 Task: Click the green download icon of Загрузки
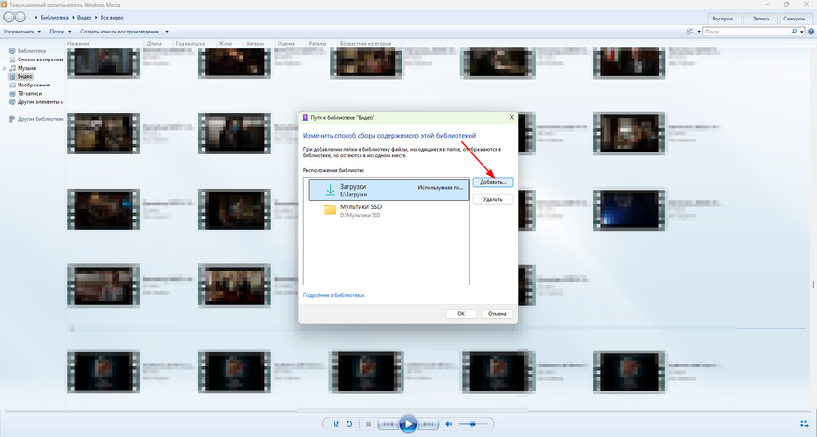click(330, 191)
